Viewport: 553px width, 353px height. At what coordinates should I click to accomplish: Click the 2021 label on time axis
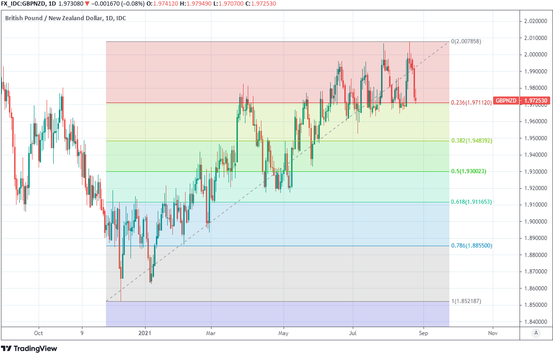(146, 333)
